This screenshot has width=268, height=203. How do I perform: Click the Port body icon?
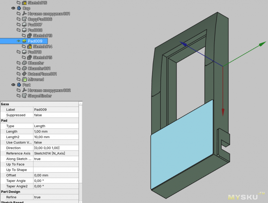click(x=19, y=85)
